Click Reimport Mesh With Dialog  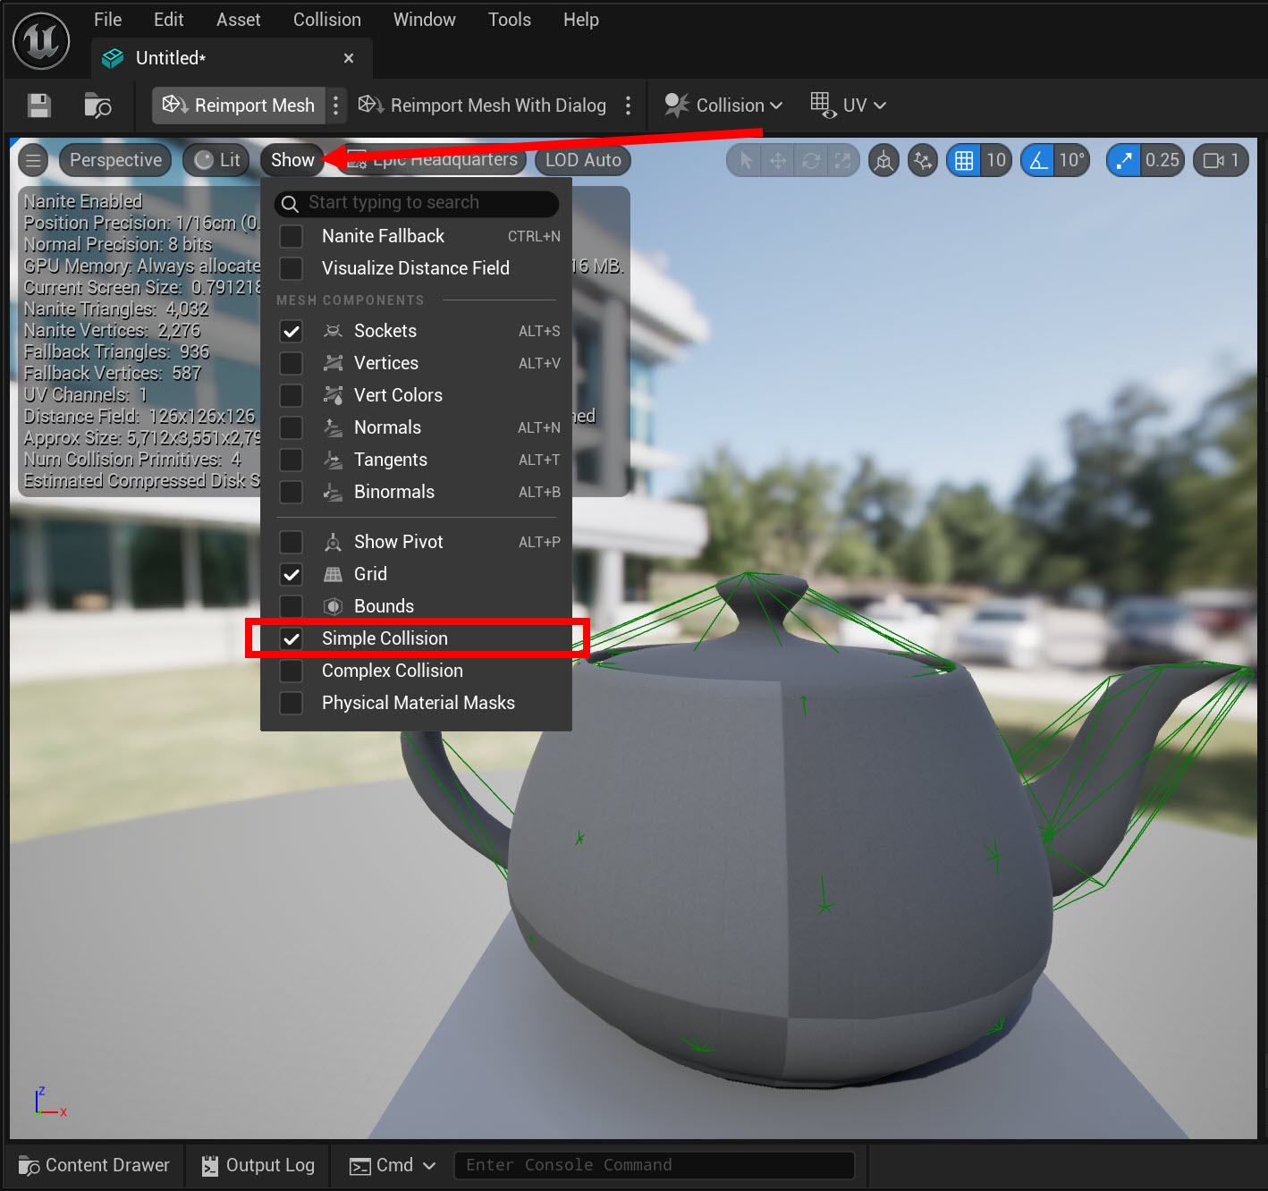(482, 106)
